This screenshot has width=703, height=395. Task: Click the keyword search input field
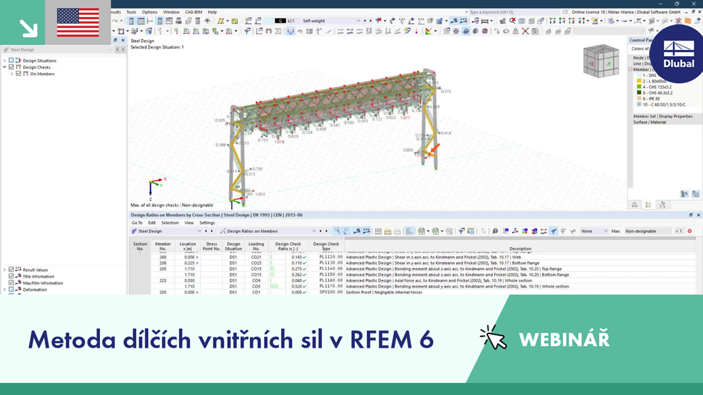(512, 12)
